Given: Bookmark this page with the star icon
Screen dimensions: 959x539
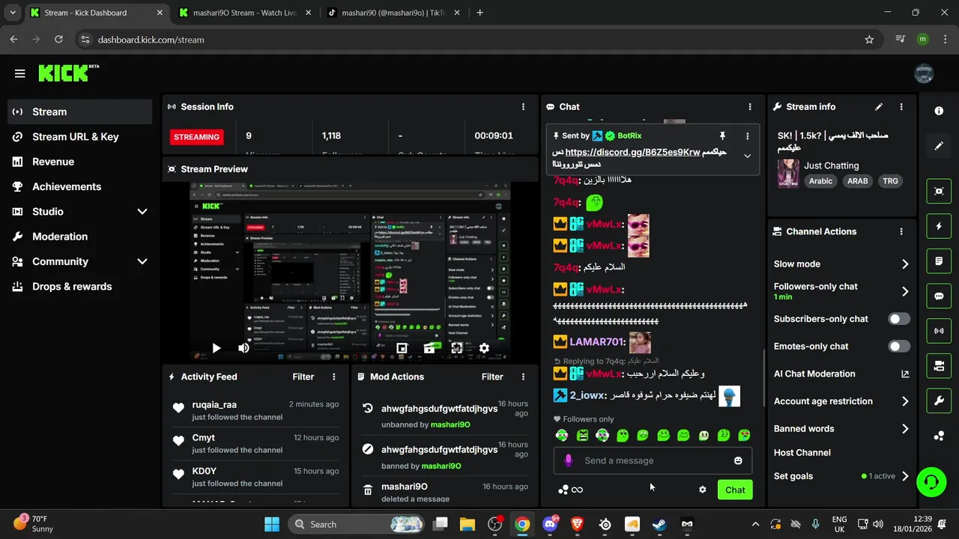Looking at the screenshot, I should tap(869, 40).
